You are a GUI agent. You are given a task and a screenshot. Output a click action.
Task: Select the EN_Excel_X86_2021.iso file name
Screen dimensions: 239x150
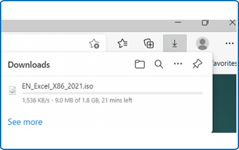point(58,86)
